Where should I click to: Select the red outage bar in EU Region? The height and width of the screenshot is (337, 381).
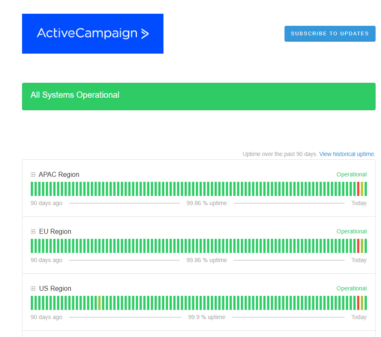(x=358, y=246)
